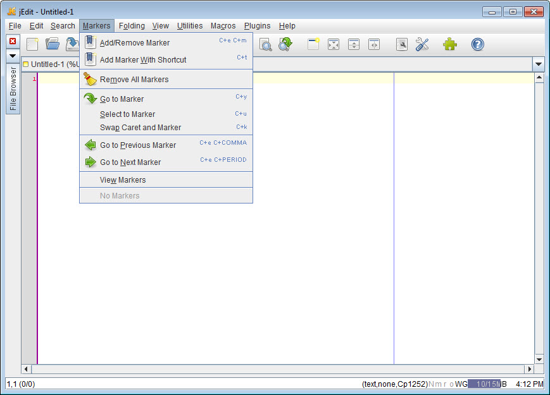This screenshot has width=550, height=395.
Task: Close the docked panel with red X
Action: click(13, 41)
